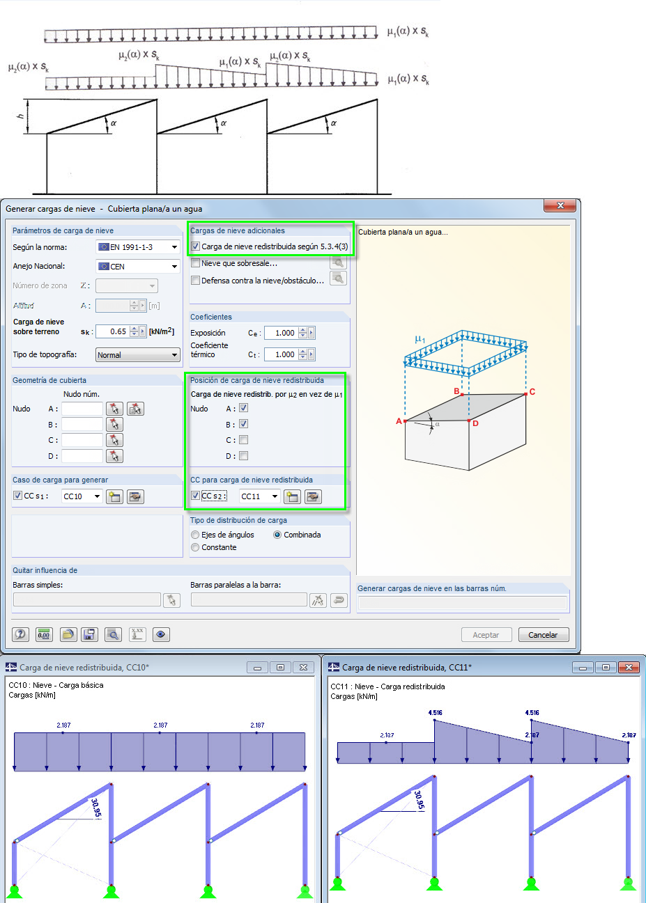This screenshot has height=903, width=646.
Task: Click the sk value field 0.65
Action: point(112,331)
